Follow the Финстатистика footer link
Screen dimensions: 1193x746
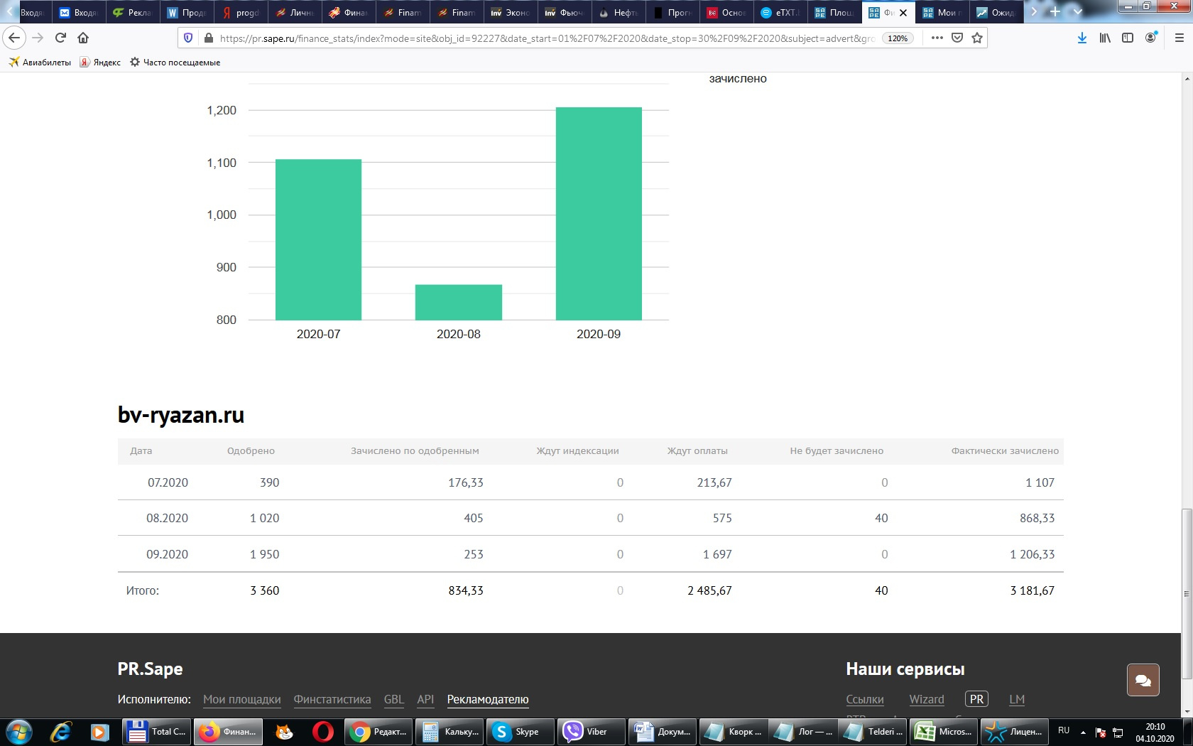tap(332, 699)
